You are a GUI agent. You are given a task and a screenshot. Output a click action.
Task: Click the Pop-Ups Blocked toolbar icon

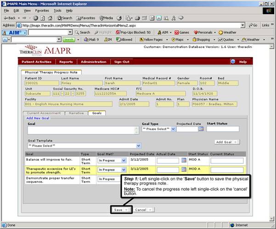point(118,33)
